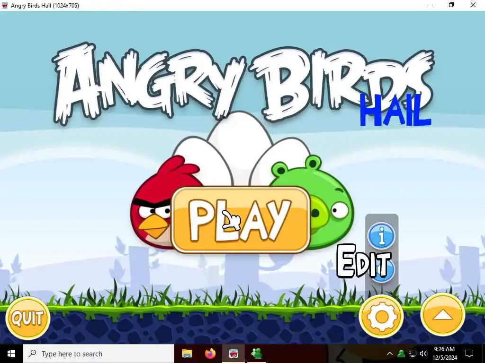
Task: Open the blue info button
Action: click(x=381, y=236)
